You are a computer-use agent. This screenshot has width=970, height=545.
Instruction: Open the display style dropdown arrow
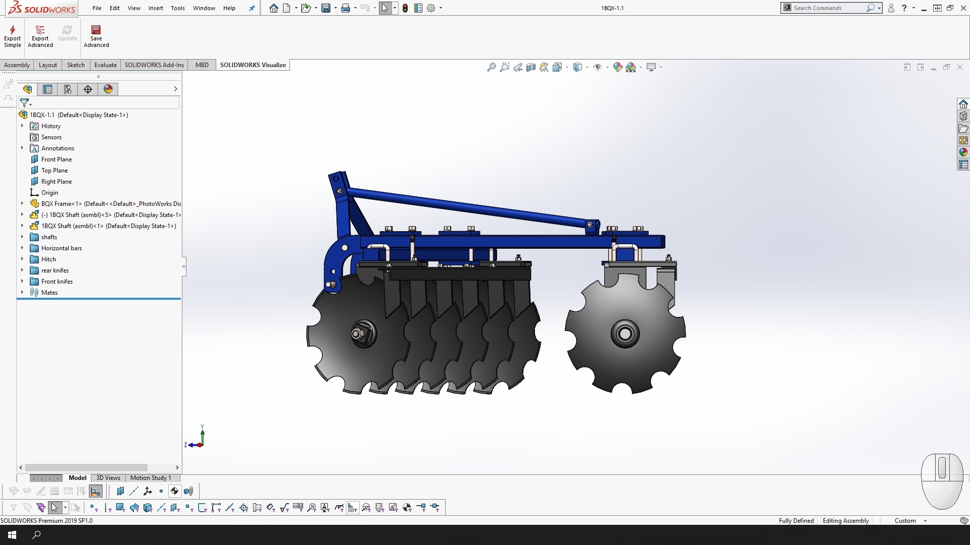point(587,67)
